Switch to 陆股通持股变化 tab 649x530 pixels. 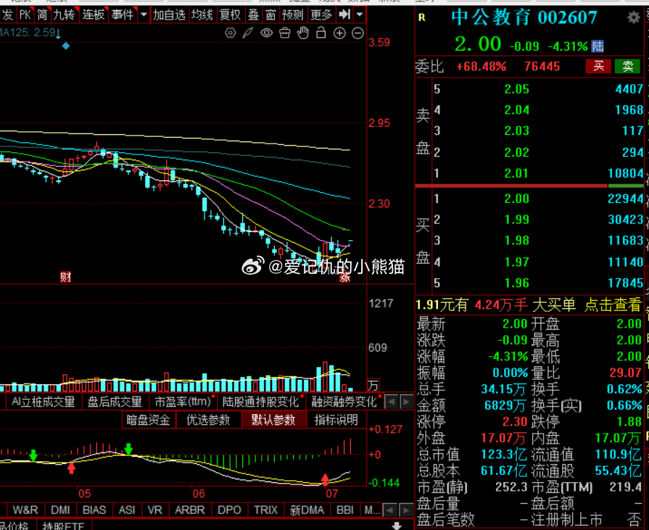[x=261, y=402]
